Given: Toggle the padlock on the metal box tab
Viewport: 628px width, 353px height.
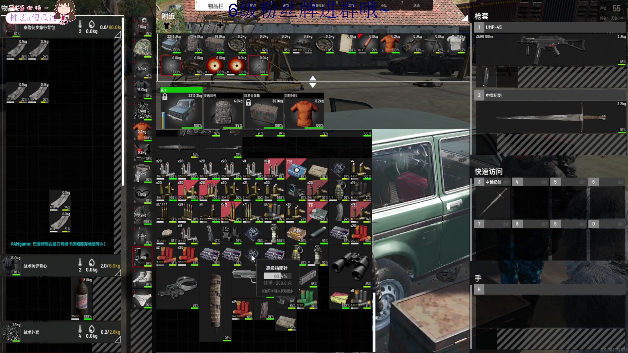Looking at the screenshot, I should click(249, 103).
